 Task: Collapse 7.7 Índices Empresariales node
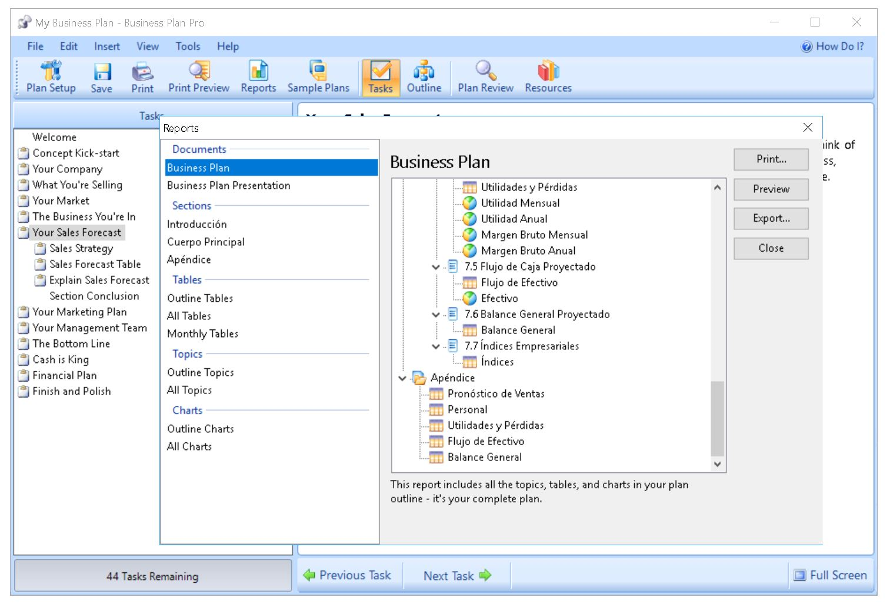pos(436,346)
